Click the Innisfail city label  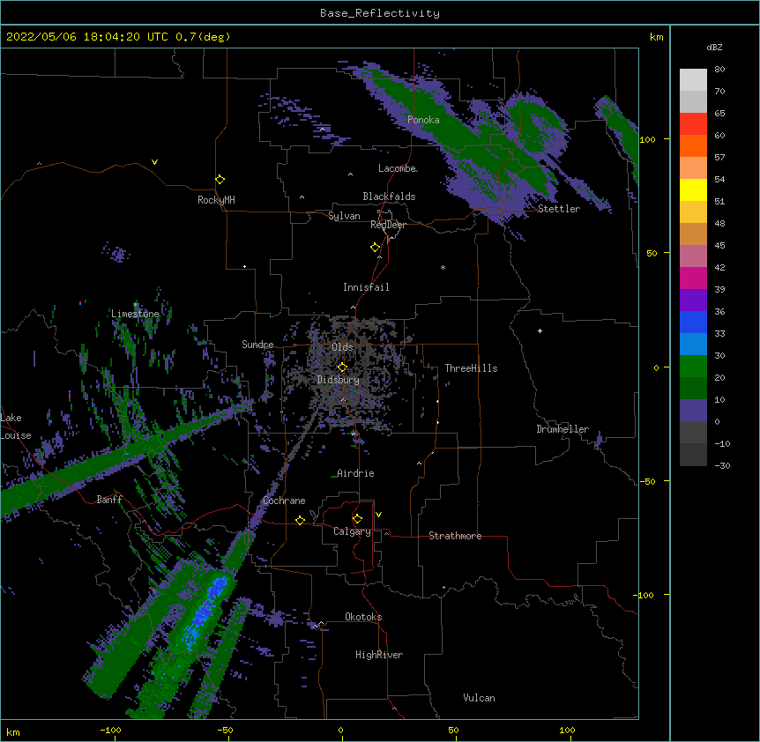click(366, 287)
